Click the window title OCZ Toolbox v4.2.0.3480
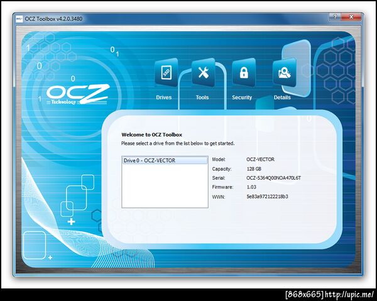The image size is (377, 301). (53, 19)
